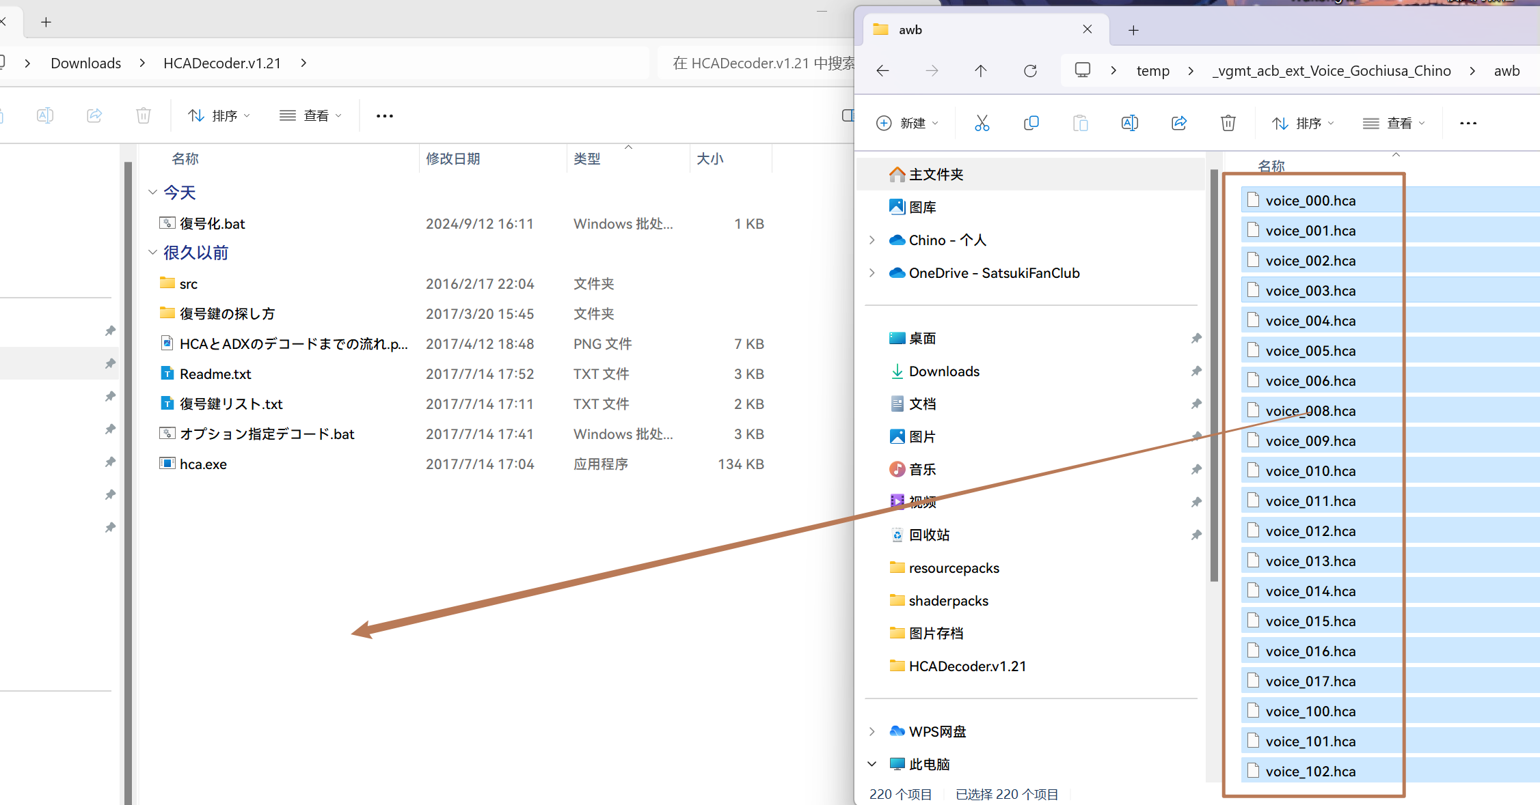Navigate back in the awb window
The height and width of the screenshot is (805, 1540).
coord(882,71)
